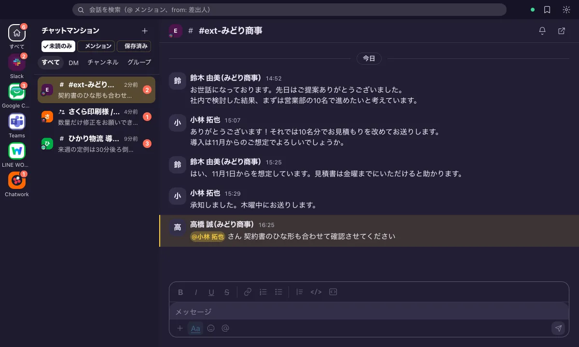Open conversation in external window icon
Viewport: 579px width, 347px height.
point(562,31)
